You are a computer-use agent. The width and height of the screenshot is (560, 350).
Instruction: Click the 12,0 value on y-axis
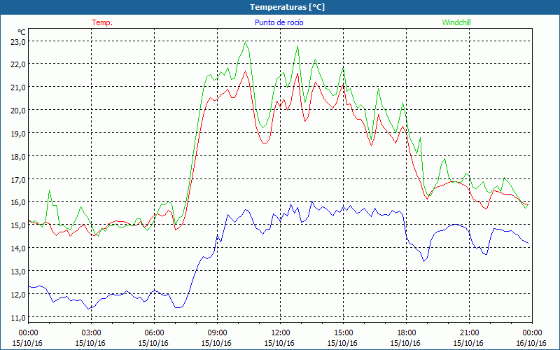pyautogui.click(x=18, y=294)
